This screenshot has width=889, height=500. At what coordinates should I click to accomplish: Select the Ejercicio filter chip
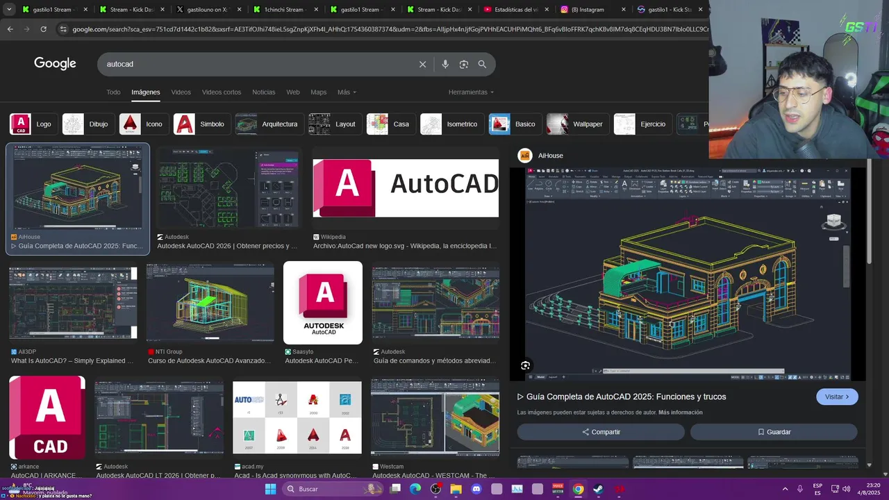coord(642,124)
